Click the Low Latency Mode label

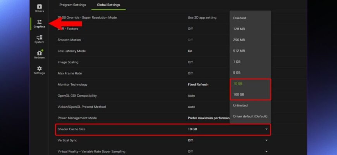pyautogui.click(x=72, y=51)
